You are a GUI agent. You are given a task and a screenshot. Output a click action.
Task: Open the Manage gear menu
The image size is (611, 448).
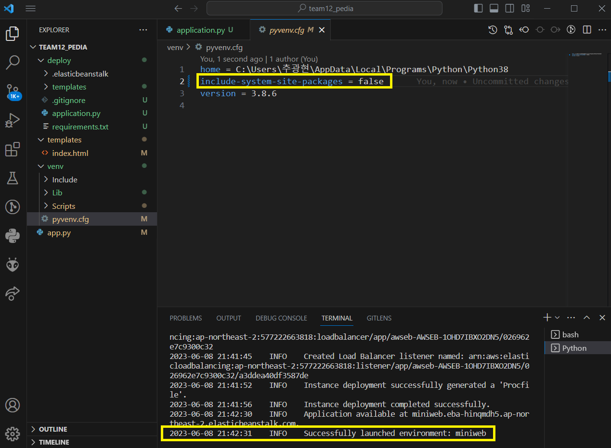(13, 434)
